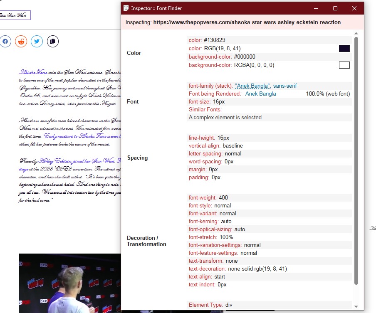Share the article on Twitter
The width and height of the screenshot is (376, 313).
click(x=37, y=42)
